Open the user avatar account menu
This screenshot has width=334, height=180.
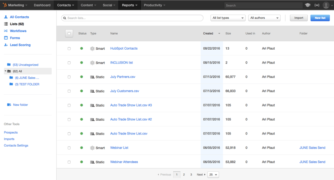coord(326,5)
